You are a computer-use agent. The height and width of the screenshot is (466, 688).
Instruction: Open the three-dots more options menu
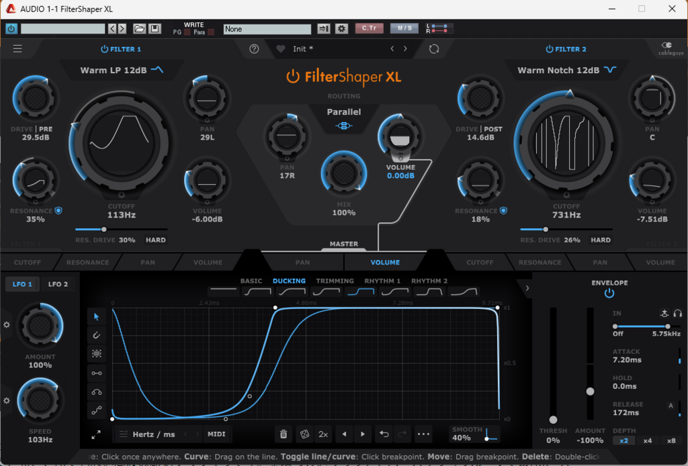423,434
